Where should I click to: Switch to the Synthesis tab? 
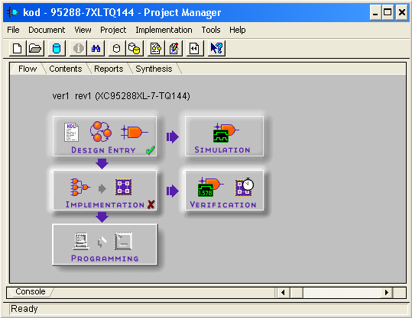pyautogui.click(x=154, y=69)
